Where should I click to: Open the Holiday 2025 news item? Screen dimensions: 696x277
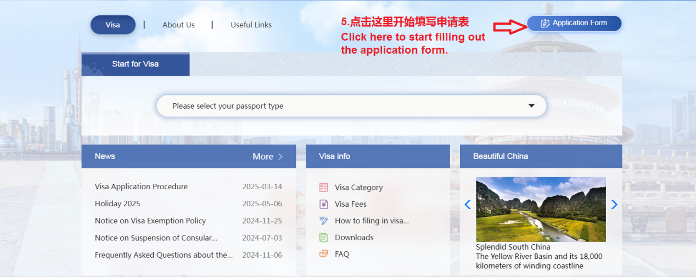[117, 203]
